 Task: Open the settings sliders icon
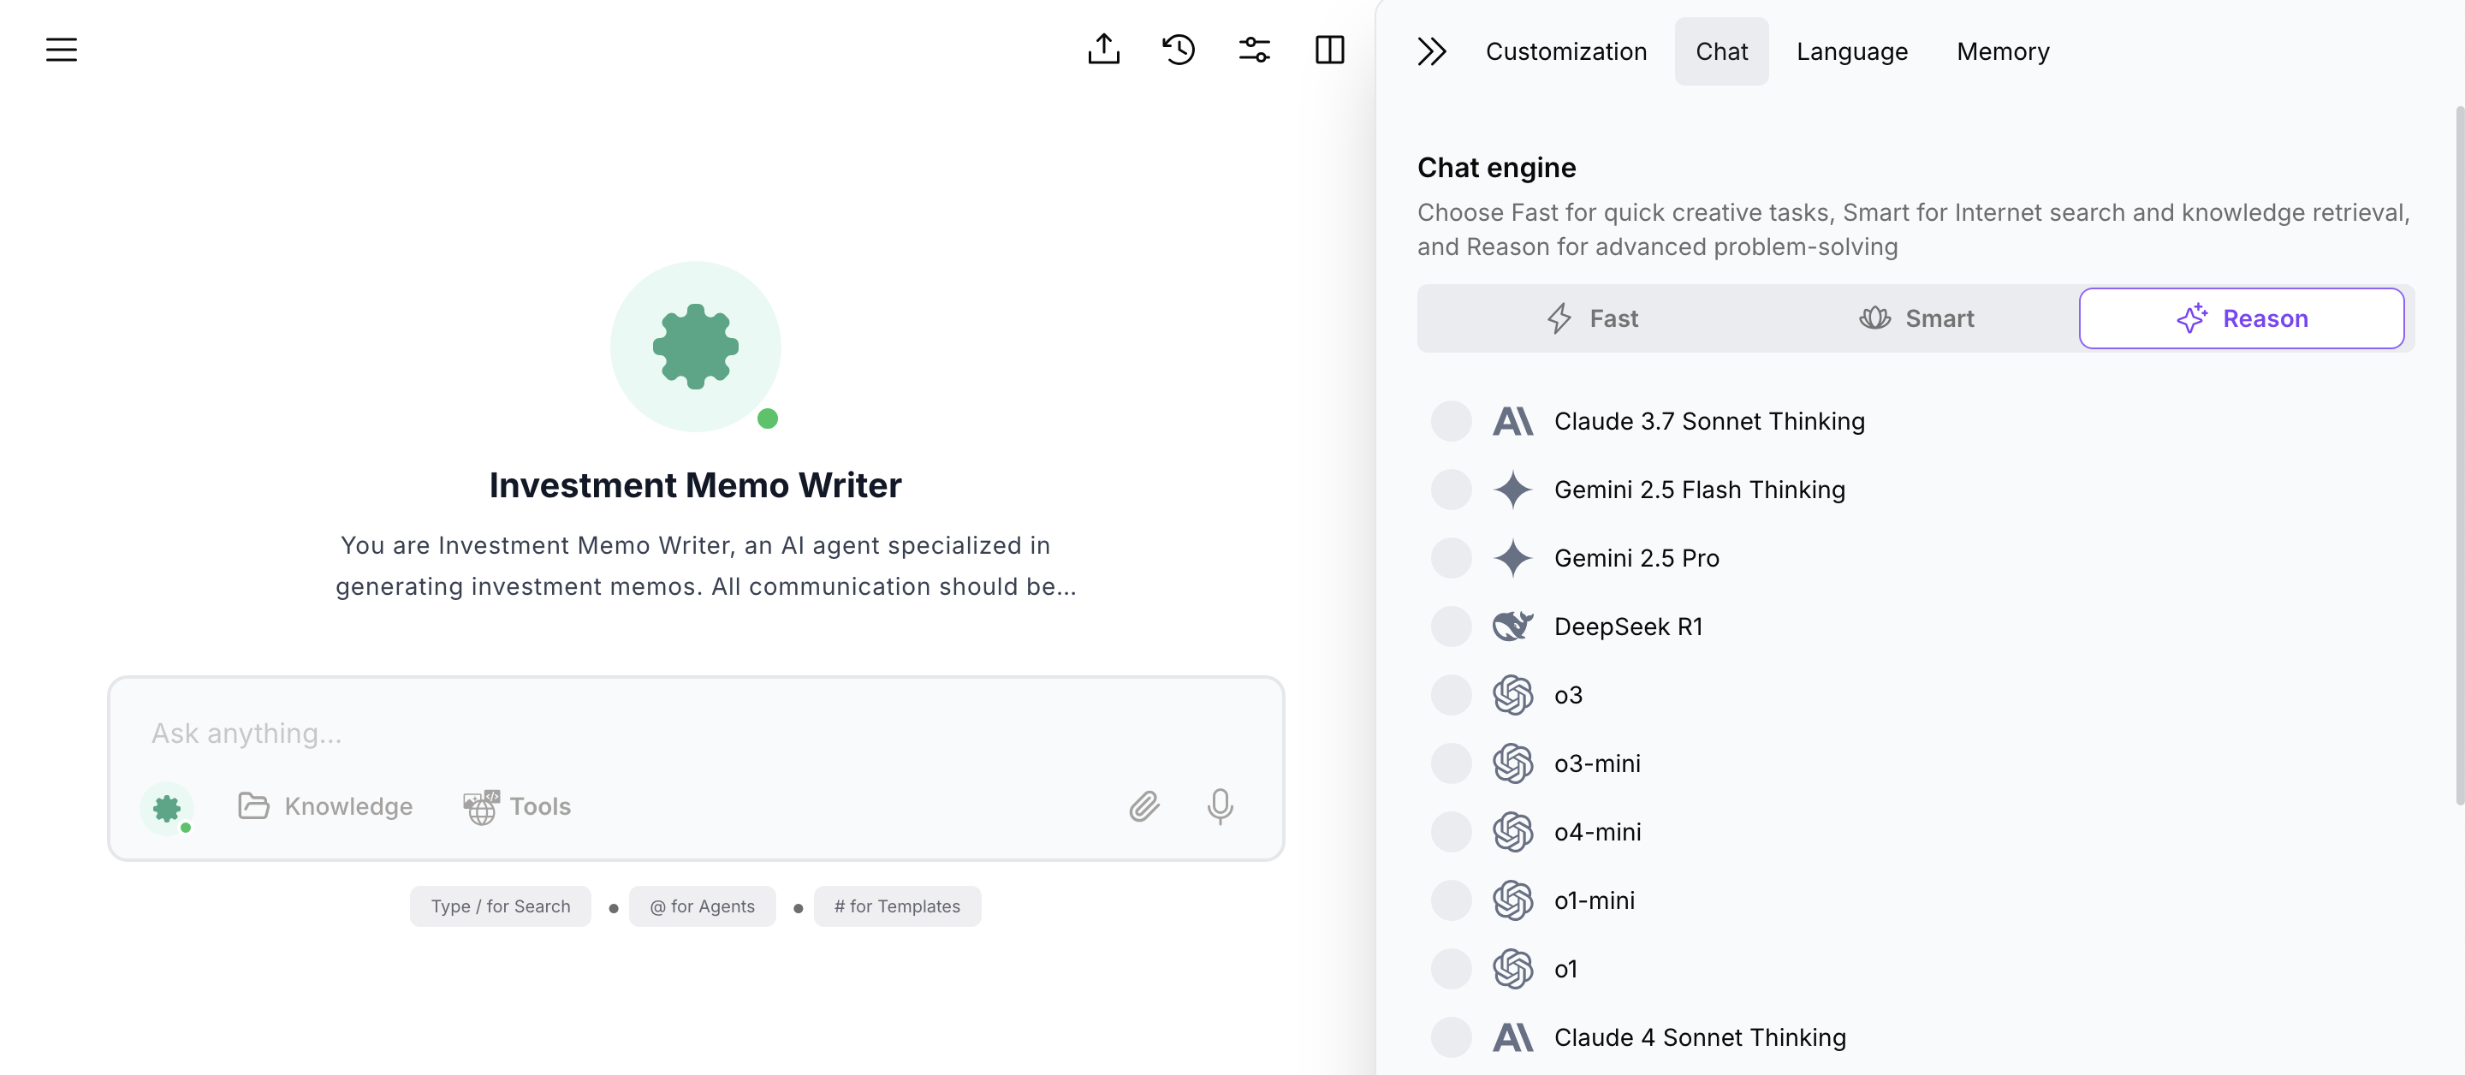(x=1255, y=50)
